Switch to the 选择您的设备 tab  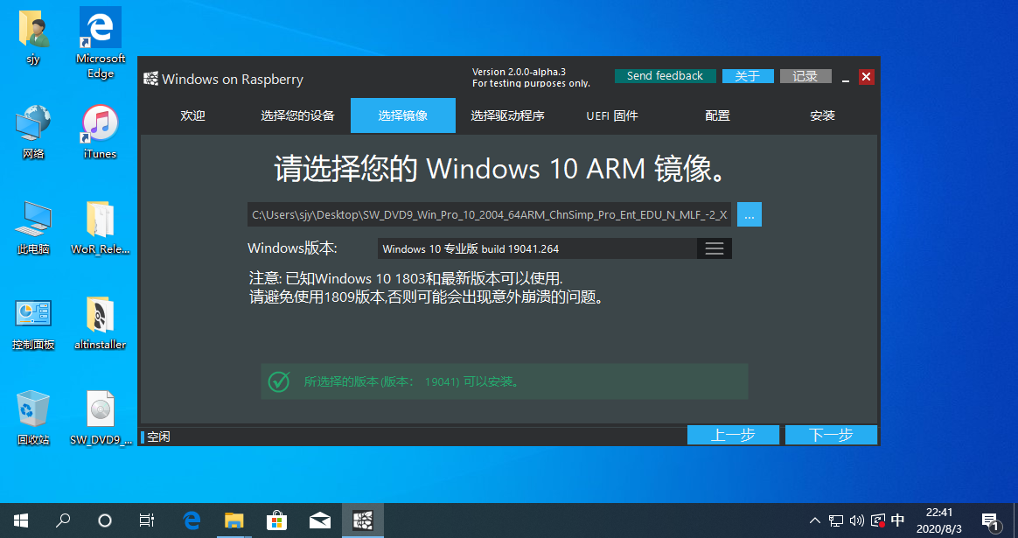pyautogui.click(x=297, y=115)
